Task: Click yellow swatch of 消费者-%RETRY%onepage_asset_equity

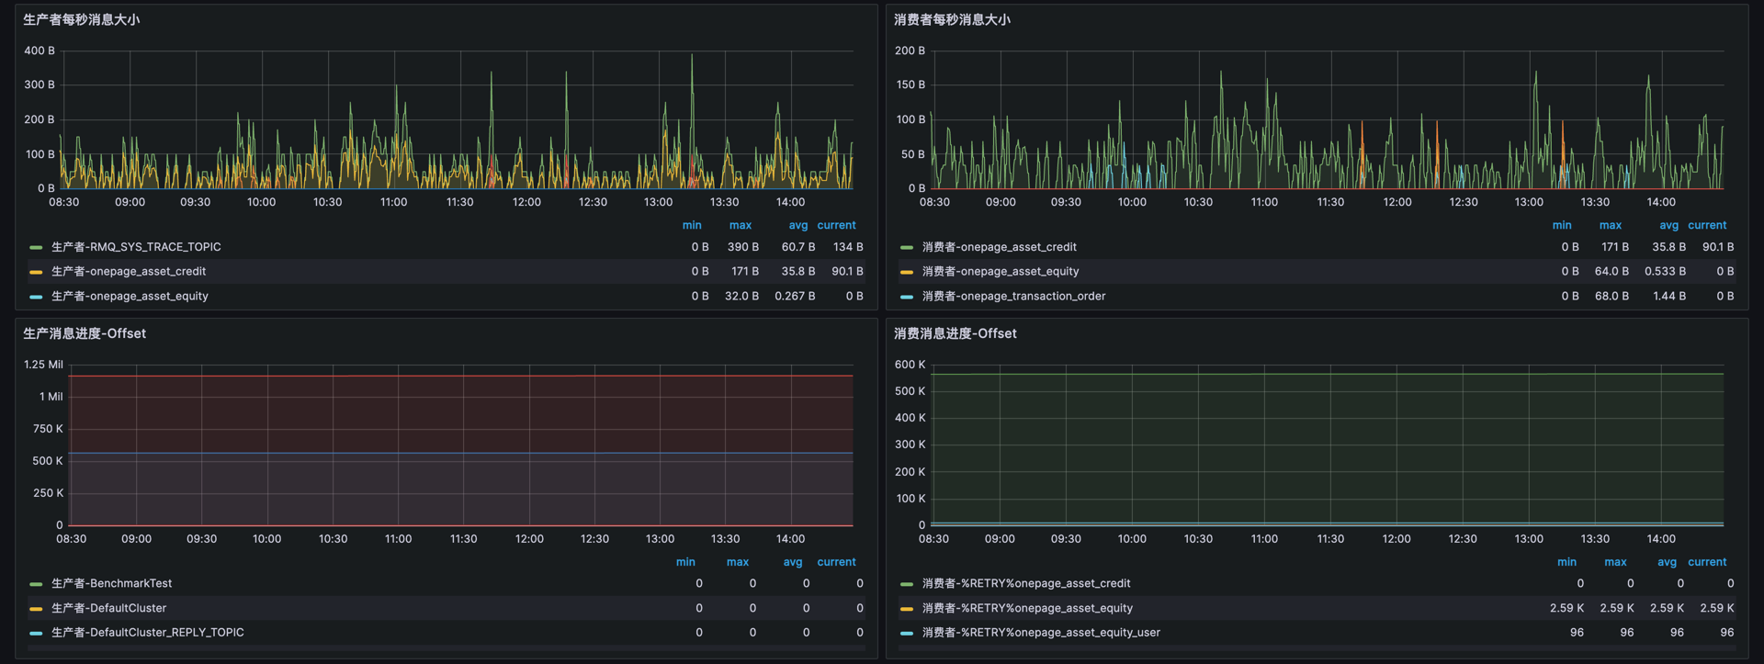Action: coord(907,609)
